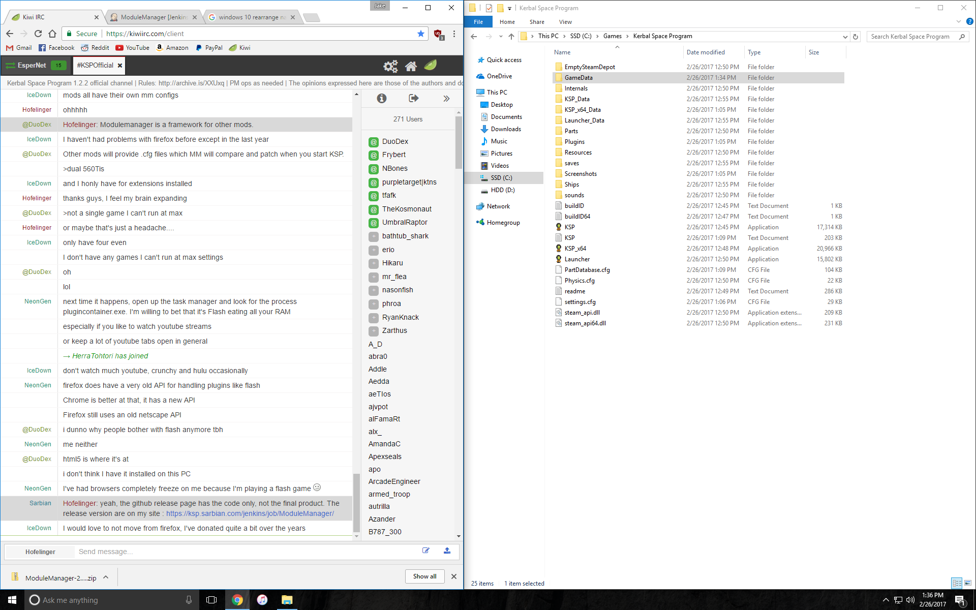The image size is (976, 610).
Task: Open Quick Access Toolbar customize dropdown
Action: coord(509,8)
